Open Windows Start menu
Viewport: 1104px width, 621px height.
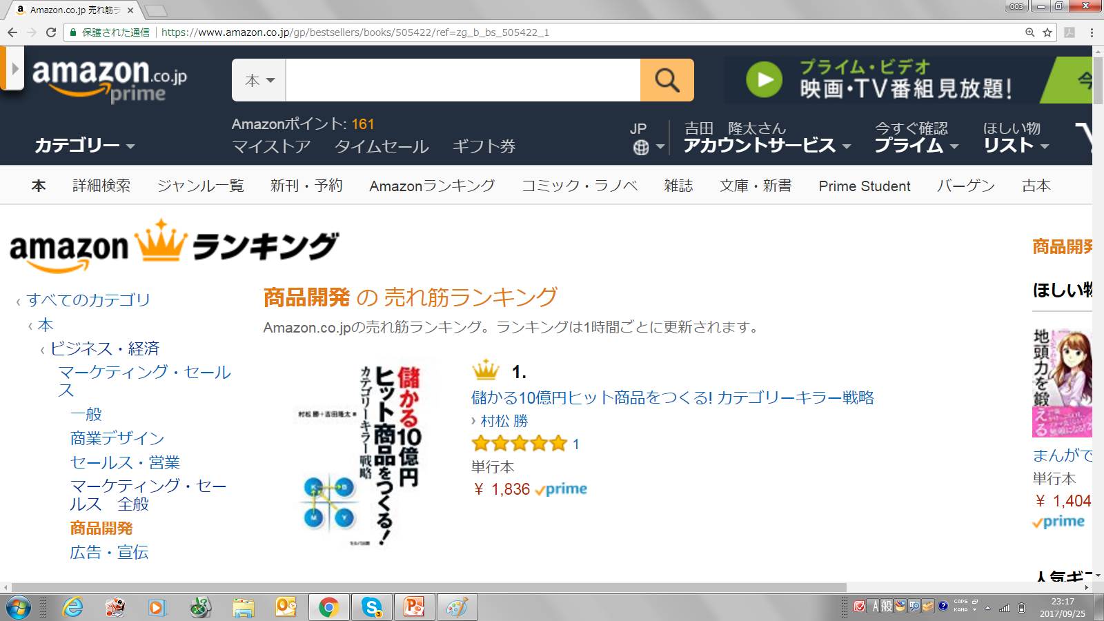(x=18, y=608)
